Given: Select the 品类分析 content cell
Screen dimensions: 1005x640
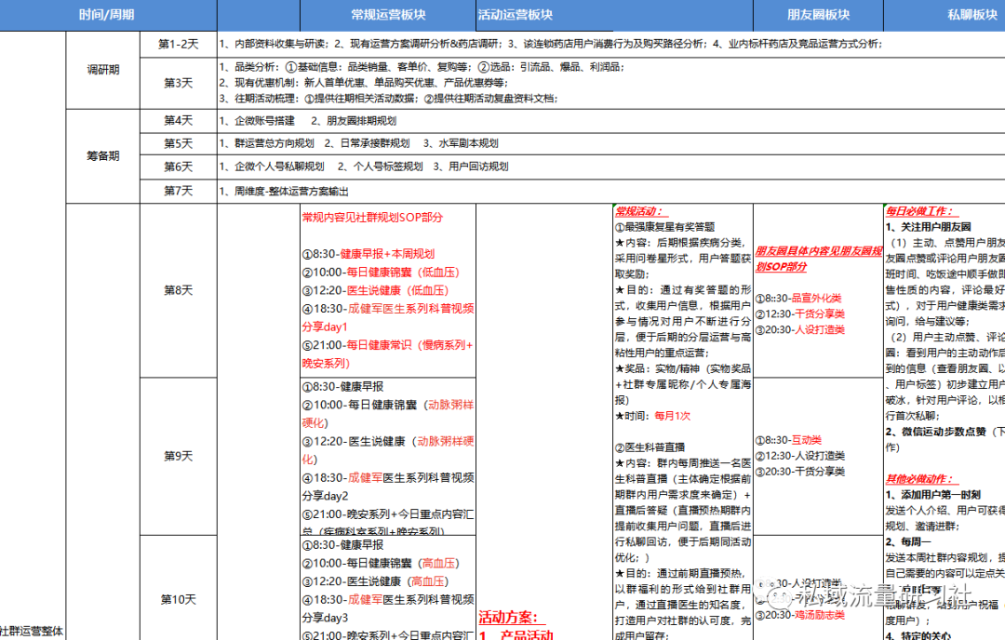Looking at the screenshot, I should (610, 84).
